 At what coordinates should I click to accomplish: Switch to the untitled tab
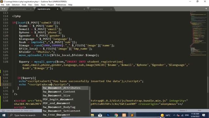tap(68, 9)
